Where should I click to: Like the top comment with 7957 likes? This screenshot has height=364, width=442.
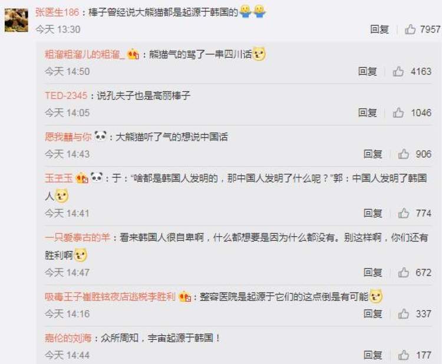click(x=410, y=29)
